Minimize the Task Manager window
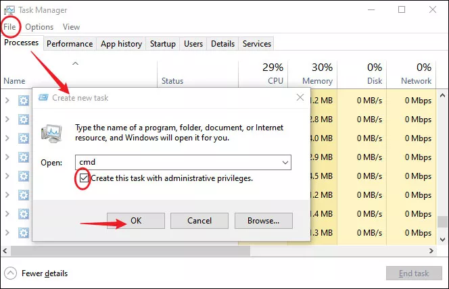Viewport: 449px width, 289px height. pyautogui.click(x=371, y=9)
